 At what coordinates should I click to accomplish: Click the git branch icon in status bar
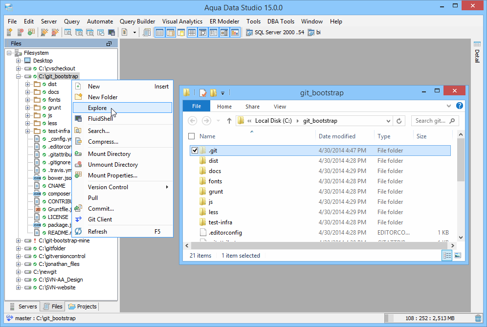[10, 318]
